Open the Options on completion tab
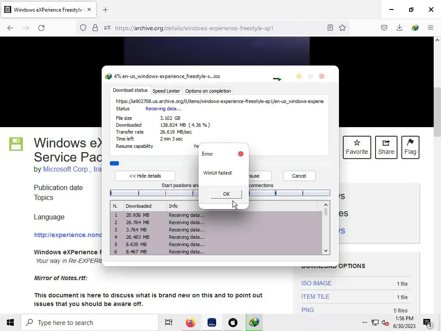The image size is (441, 331). tap(208, 91)
